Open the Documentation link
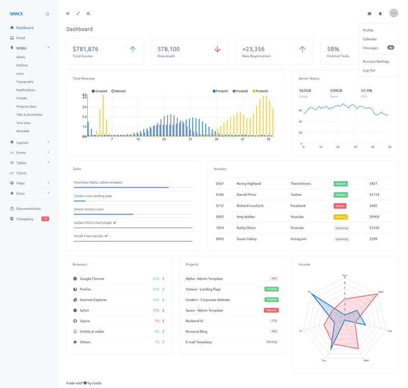408x388 pixels. (28, 209)
